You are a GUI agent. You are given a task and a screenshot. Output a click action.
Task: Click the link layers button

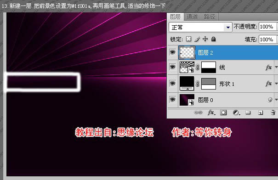coord(198,112)
